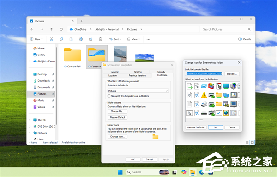
Task: Click the Cut scissors icon in Explorer toolbar
Action: (x=51, y=39)
